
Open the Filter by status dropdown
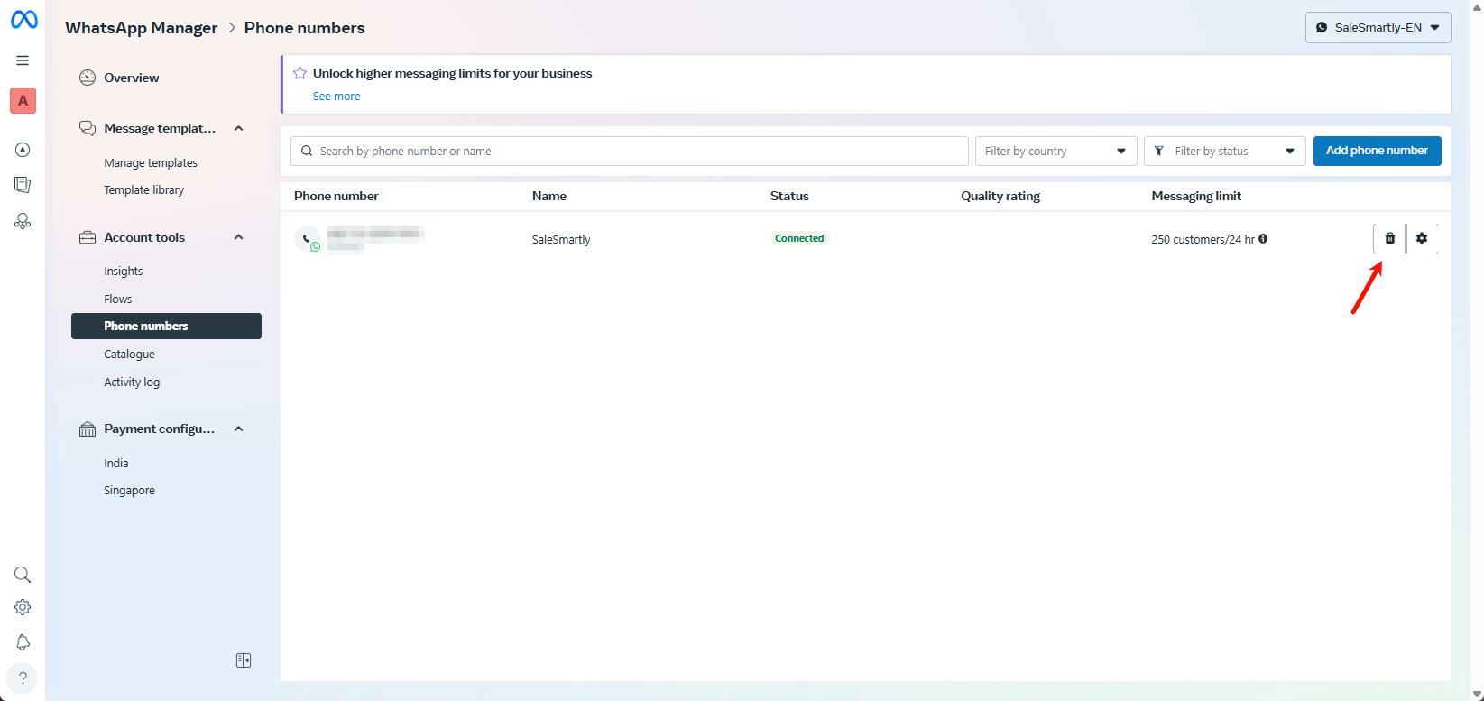1224,152
